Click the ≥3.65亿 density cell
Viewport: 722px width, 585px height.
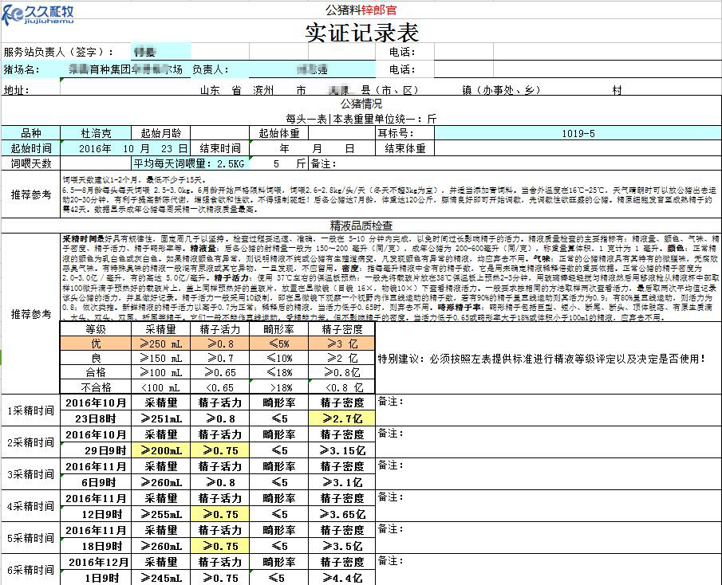point(342,514)
